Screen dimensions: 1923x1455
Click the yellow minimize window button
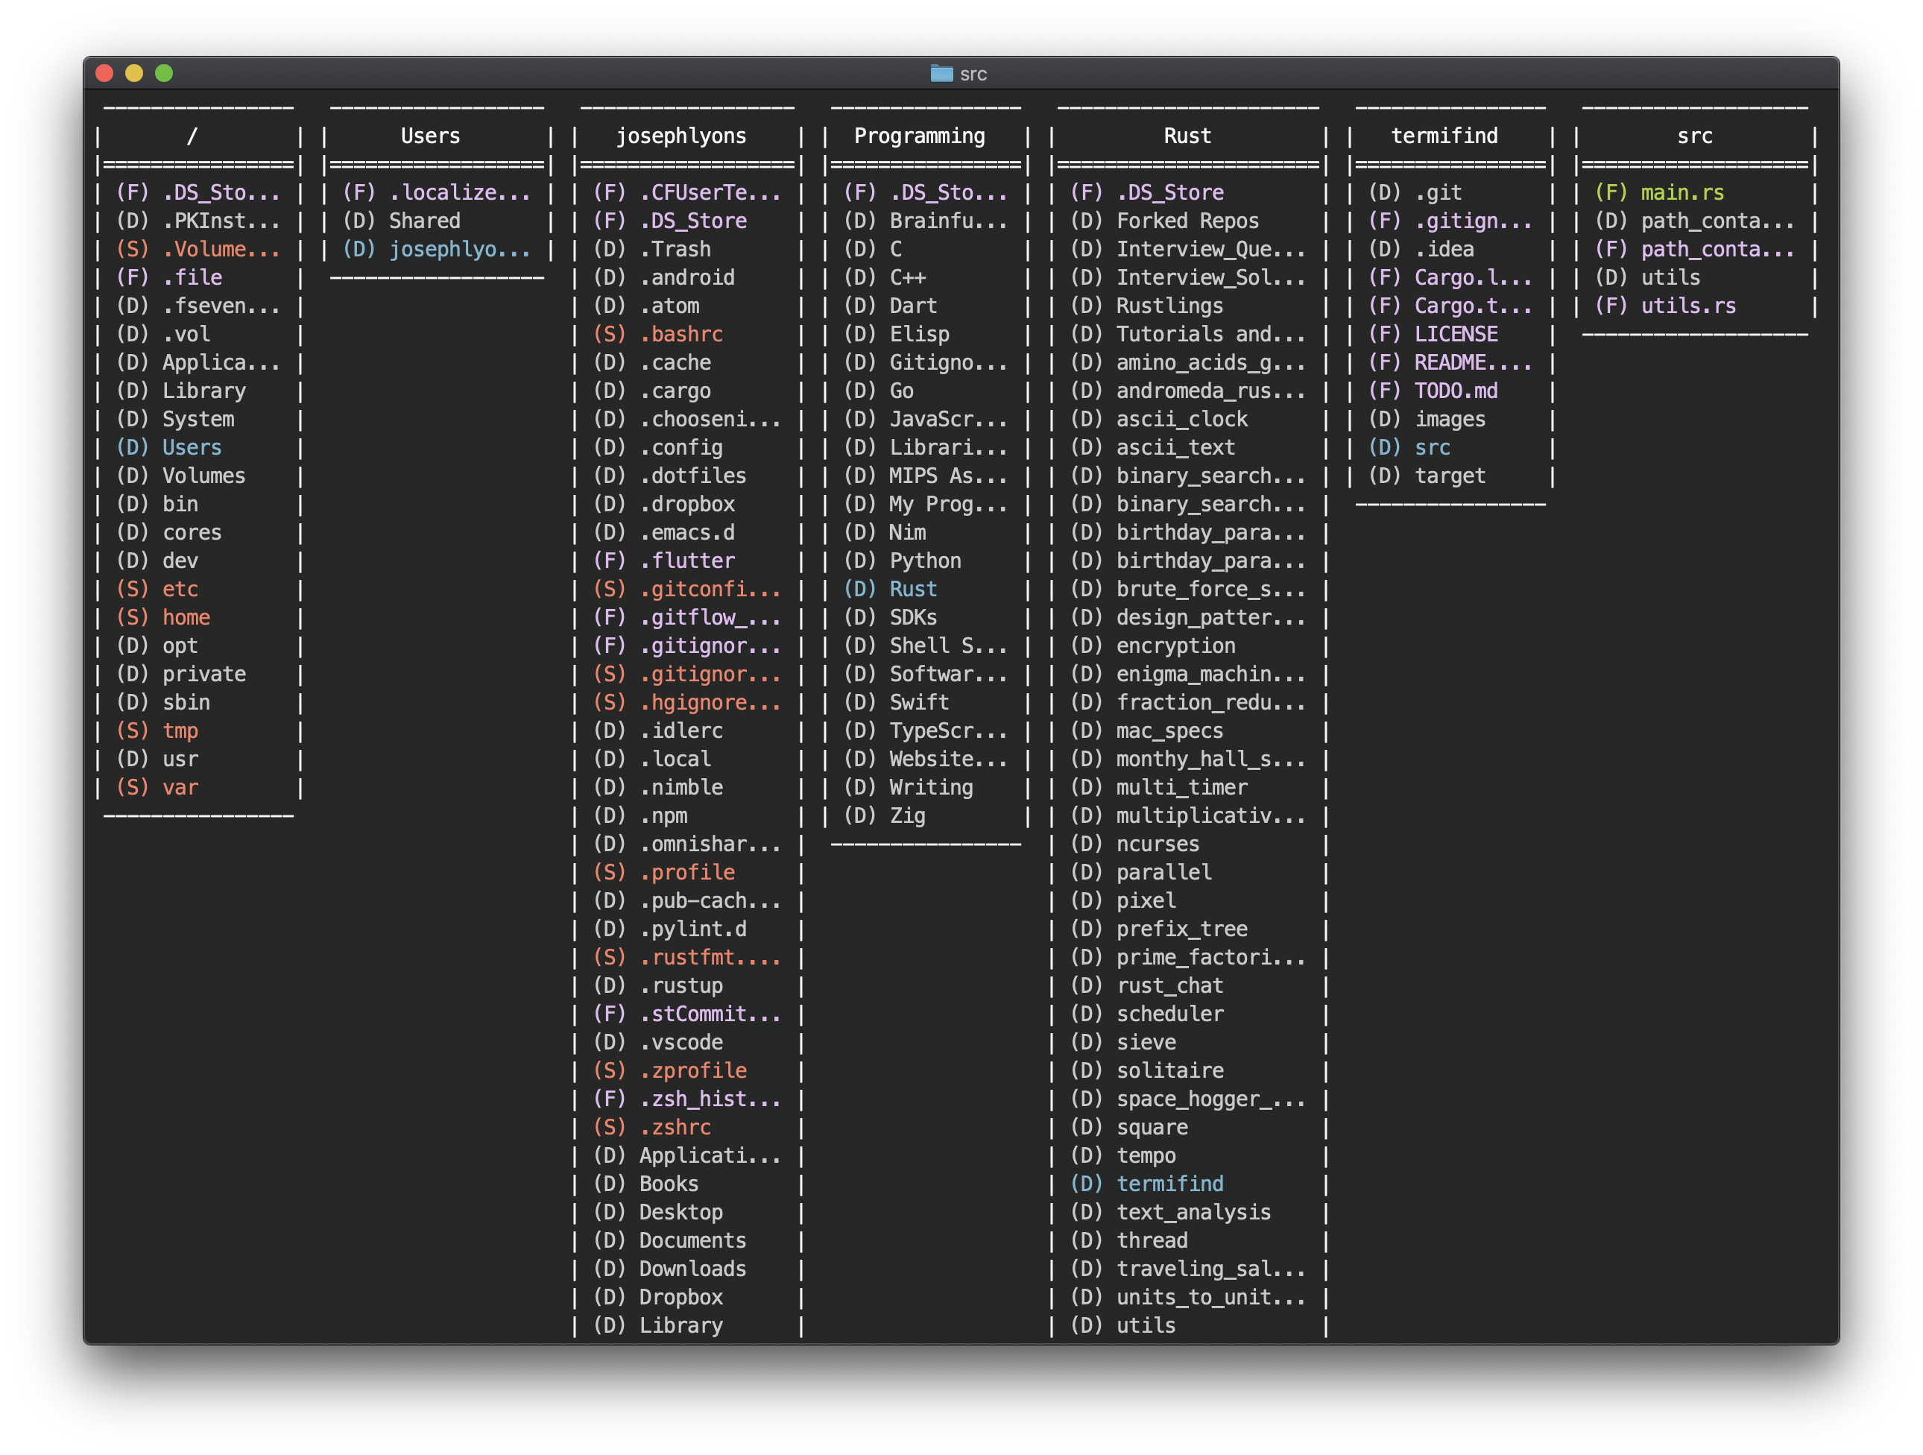point(134,74)
